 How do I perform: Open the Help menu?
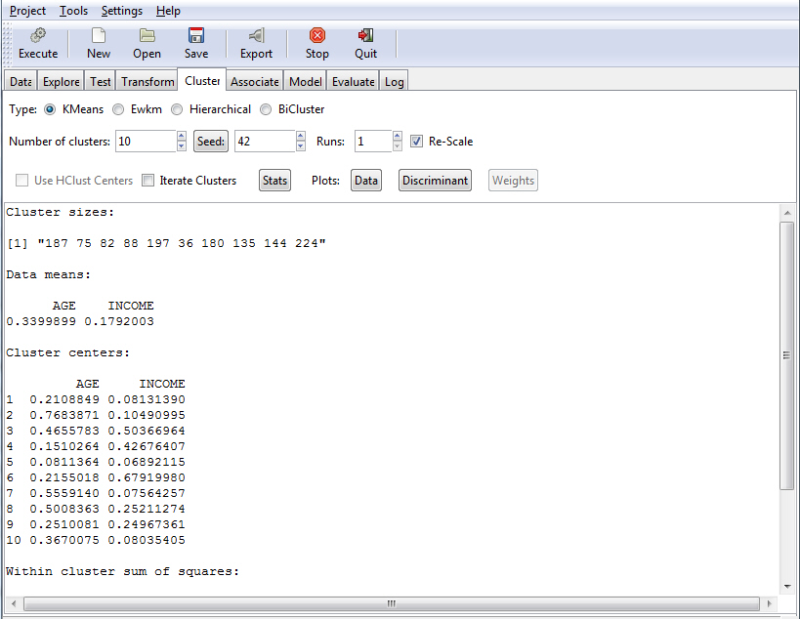pos(168,11)
